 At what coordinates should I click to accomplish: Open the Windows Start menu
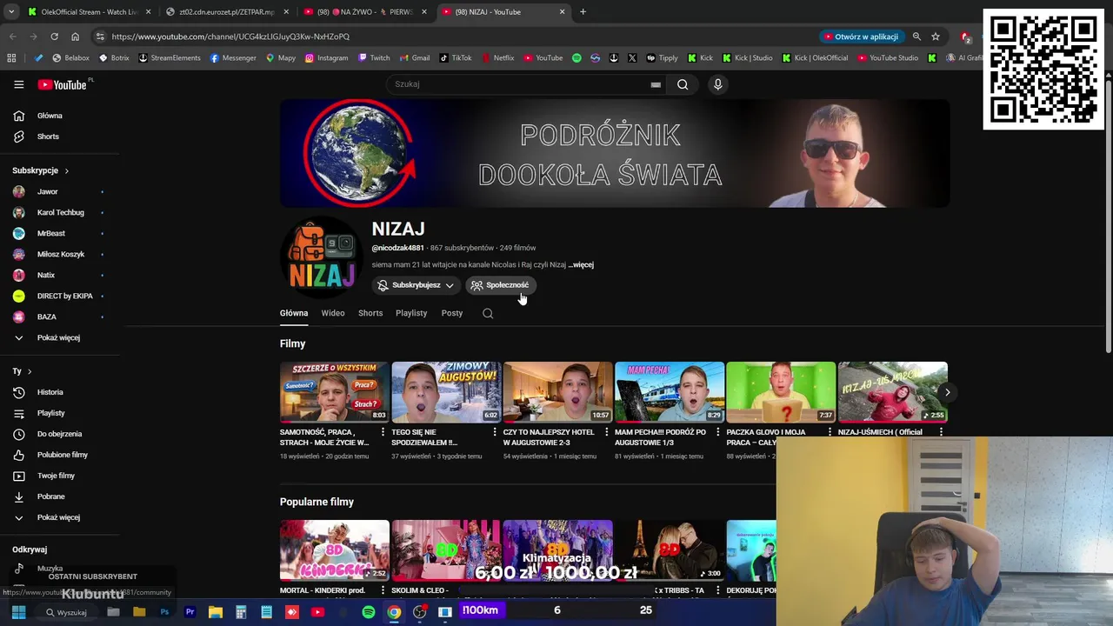(18, 612)
